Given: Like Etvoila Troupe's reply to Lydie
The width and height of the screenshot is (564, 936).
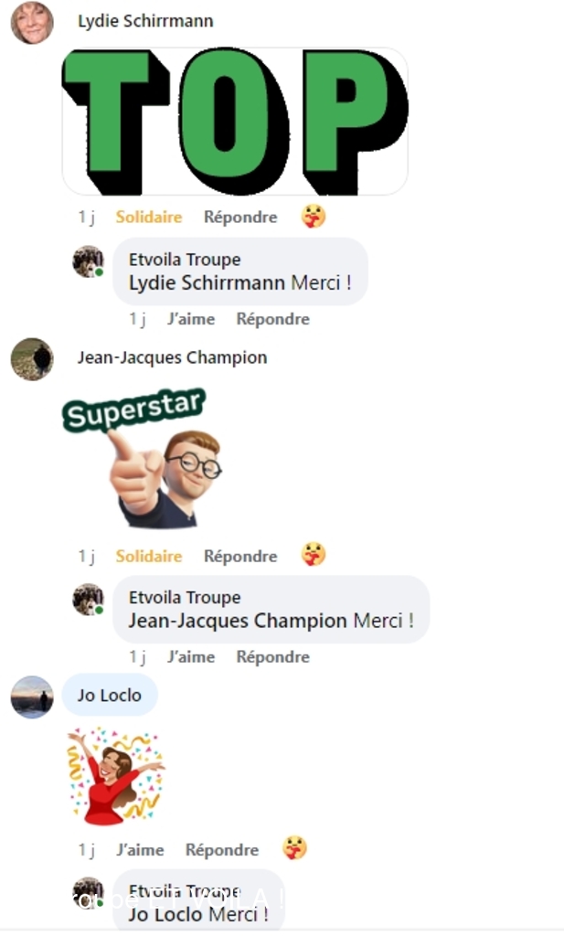Looking at the screenshot, I should (191, 319).
